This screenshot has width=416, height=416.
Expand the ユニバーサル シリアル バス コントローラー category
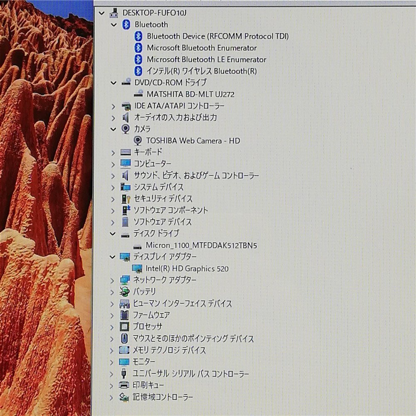pyautogui.click(x=111, y=374)
